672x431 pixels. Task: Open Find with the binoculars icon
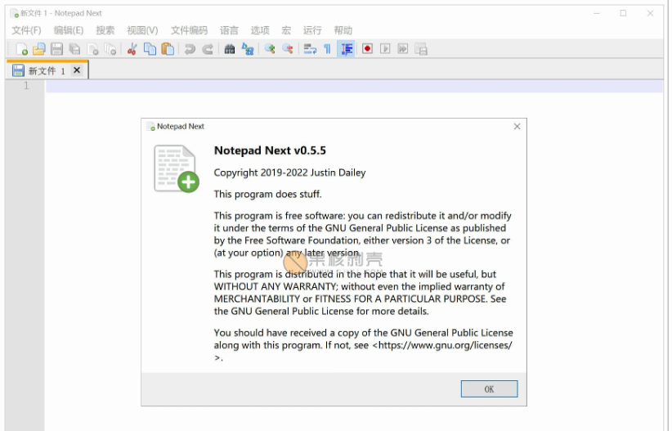tap(230, 49)
